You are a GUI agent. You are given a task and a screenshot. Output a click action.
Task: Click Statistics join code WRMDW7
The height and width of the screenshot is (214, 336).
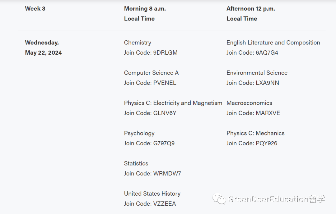tap(152, 173)
